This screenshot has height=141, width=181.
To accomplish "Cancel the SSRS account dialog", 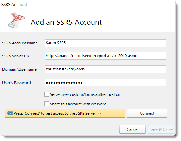I will 132,129.
